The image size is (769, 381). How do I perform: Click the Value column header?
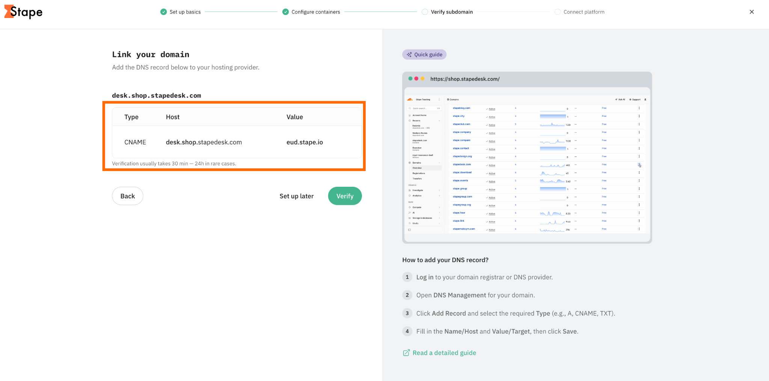(x=295, y=117)
